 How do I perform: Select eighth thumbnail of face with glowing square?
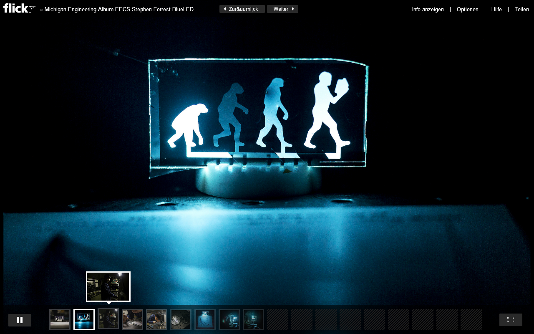pyautogui.click(x=229, y=319)
